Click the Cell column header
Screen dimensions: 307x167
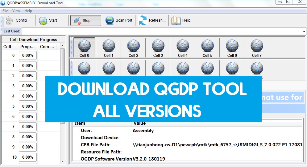pyautogui.click(x=9, y=47)
